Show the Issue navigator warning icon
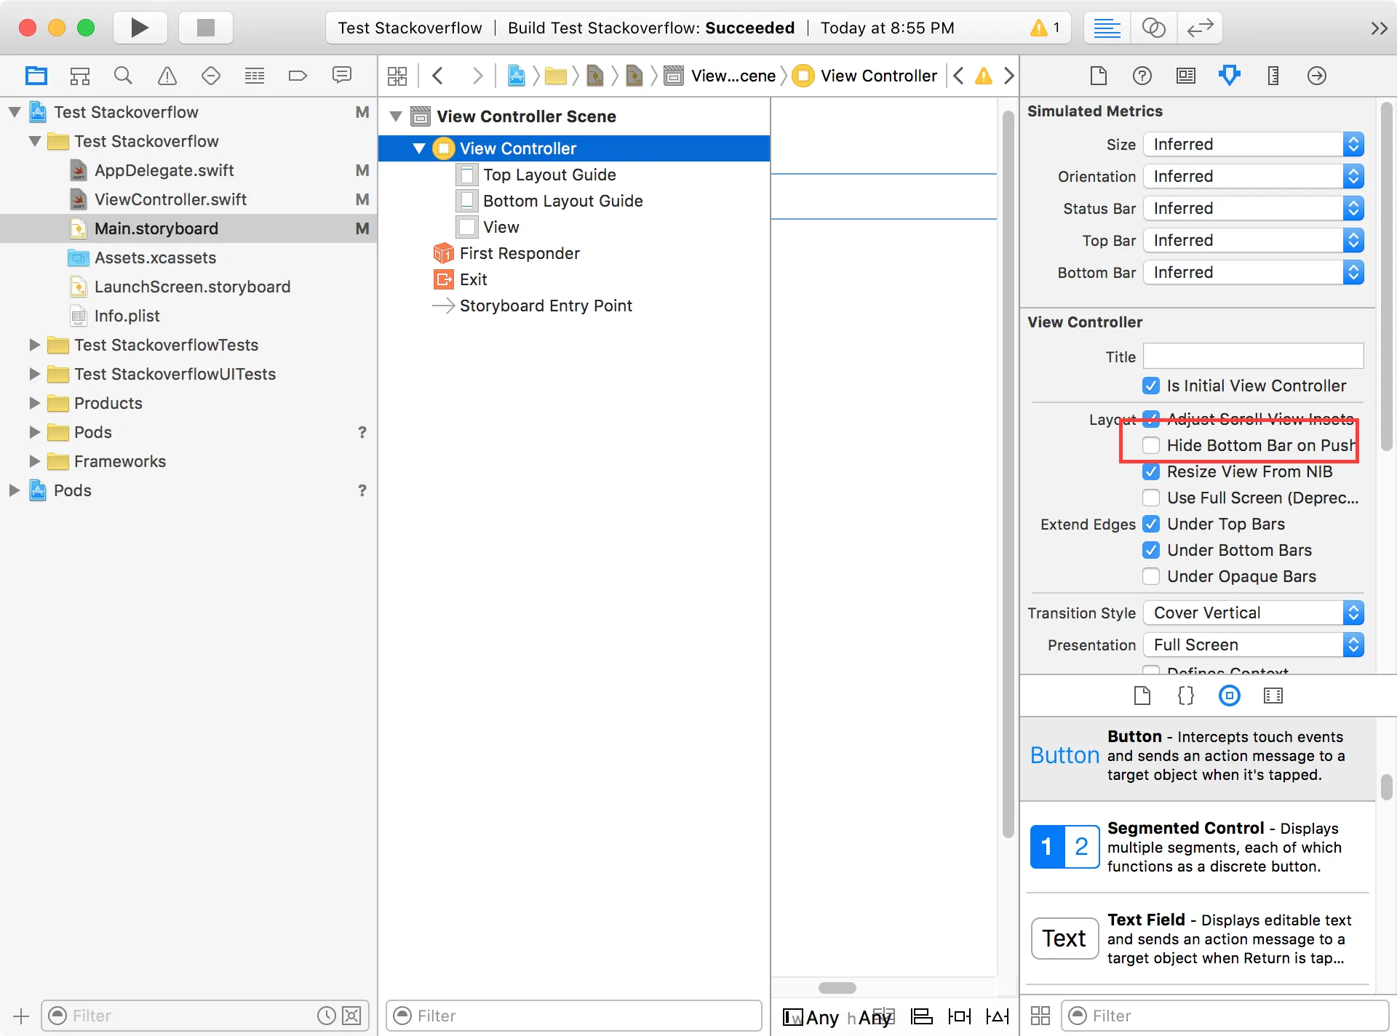The width and height of the screenshot is (1397, 1036). [x=167, y=76]
